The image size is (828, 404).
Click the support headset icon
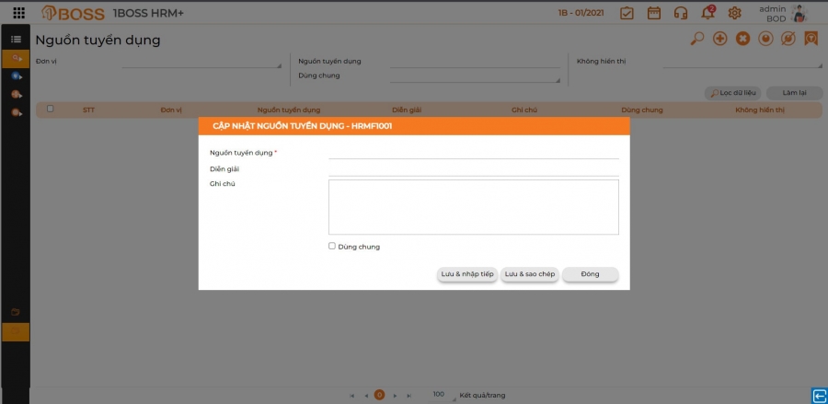click(x=681, y=13)
